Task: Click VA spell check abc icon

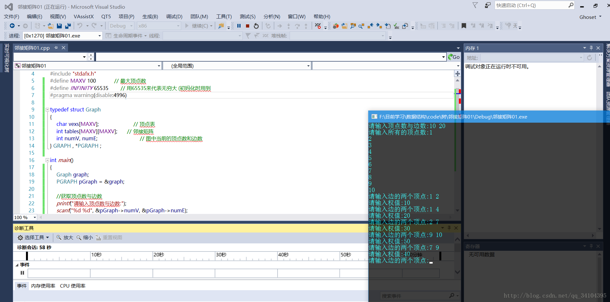Action: pyautogui.click(x=396, y=26)
